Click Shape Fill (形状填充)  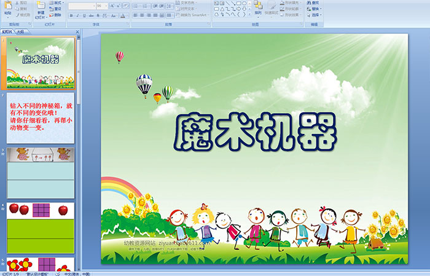pos(291,2)
